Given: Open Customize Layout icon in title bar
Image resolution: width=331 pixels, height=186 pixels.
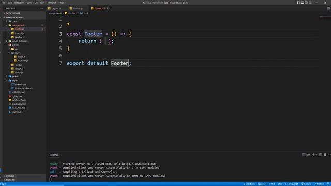Looking at the screenshot, I should [310, 3].
